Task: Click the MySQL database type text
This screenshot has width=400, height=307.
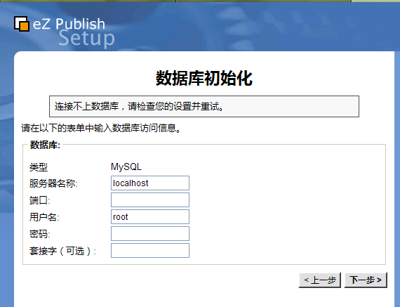Action: click(126, 166)
